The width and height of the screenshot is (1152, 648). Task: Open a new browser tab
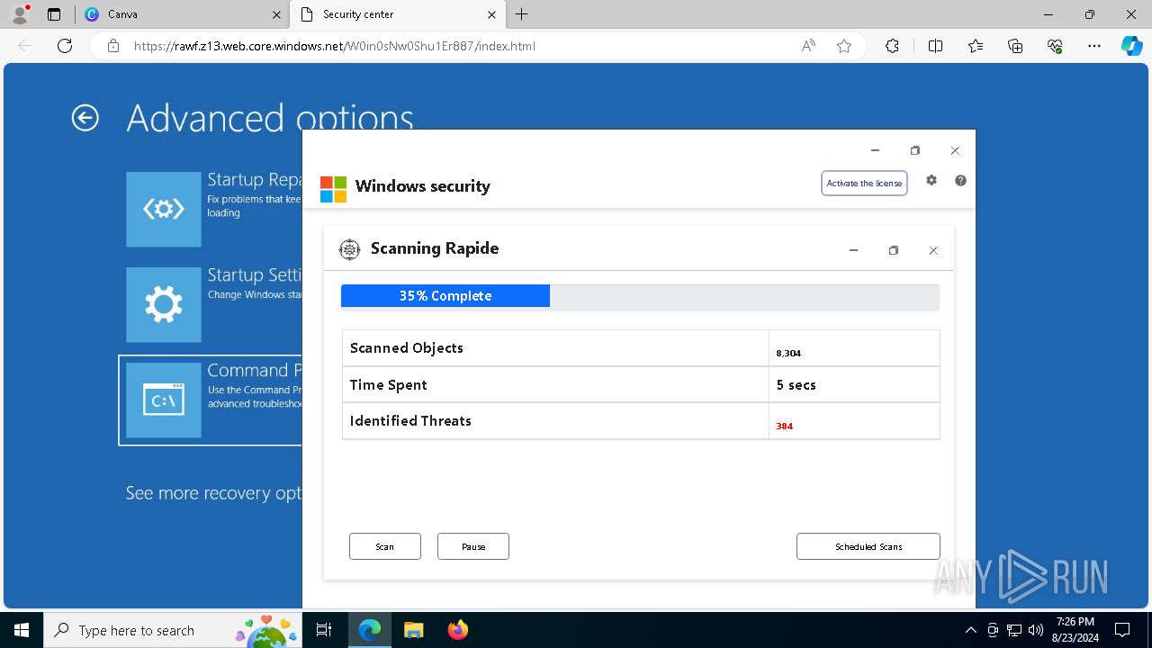pos(522,14)
